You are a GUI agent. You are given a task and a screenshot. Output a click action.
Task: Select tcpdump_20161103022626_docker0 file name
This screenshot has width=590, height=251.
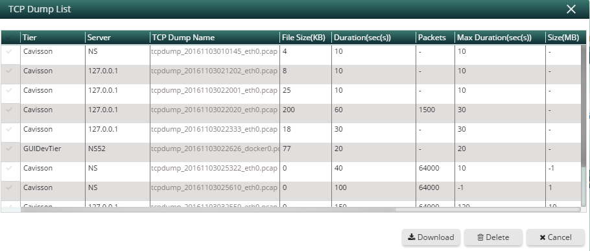(215, 149)
